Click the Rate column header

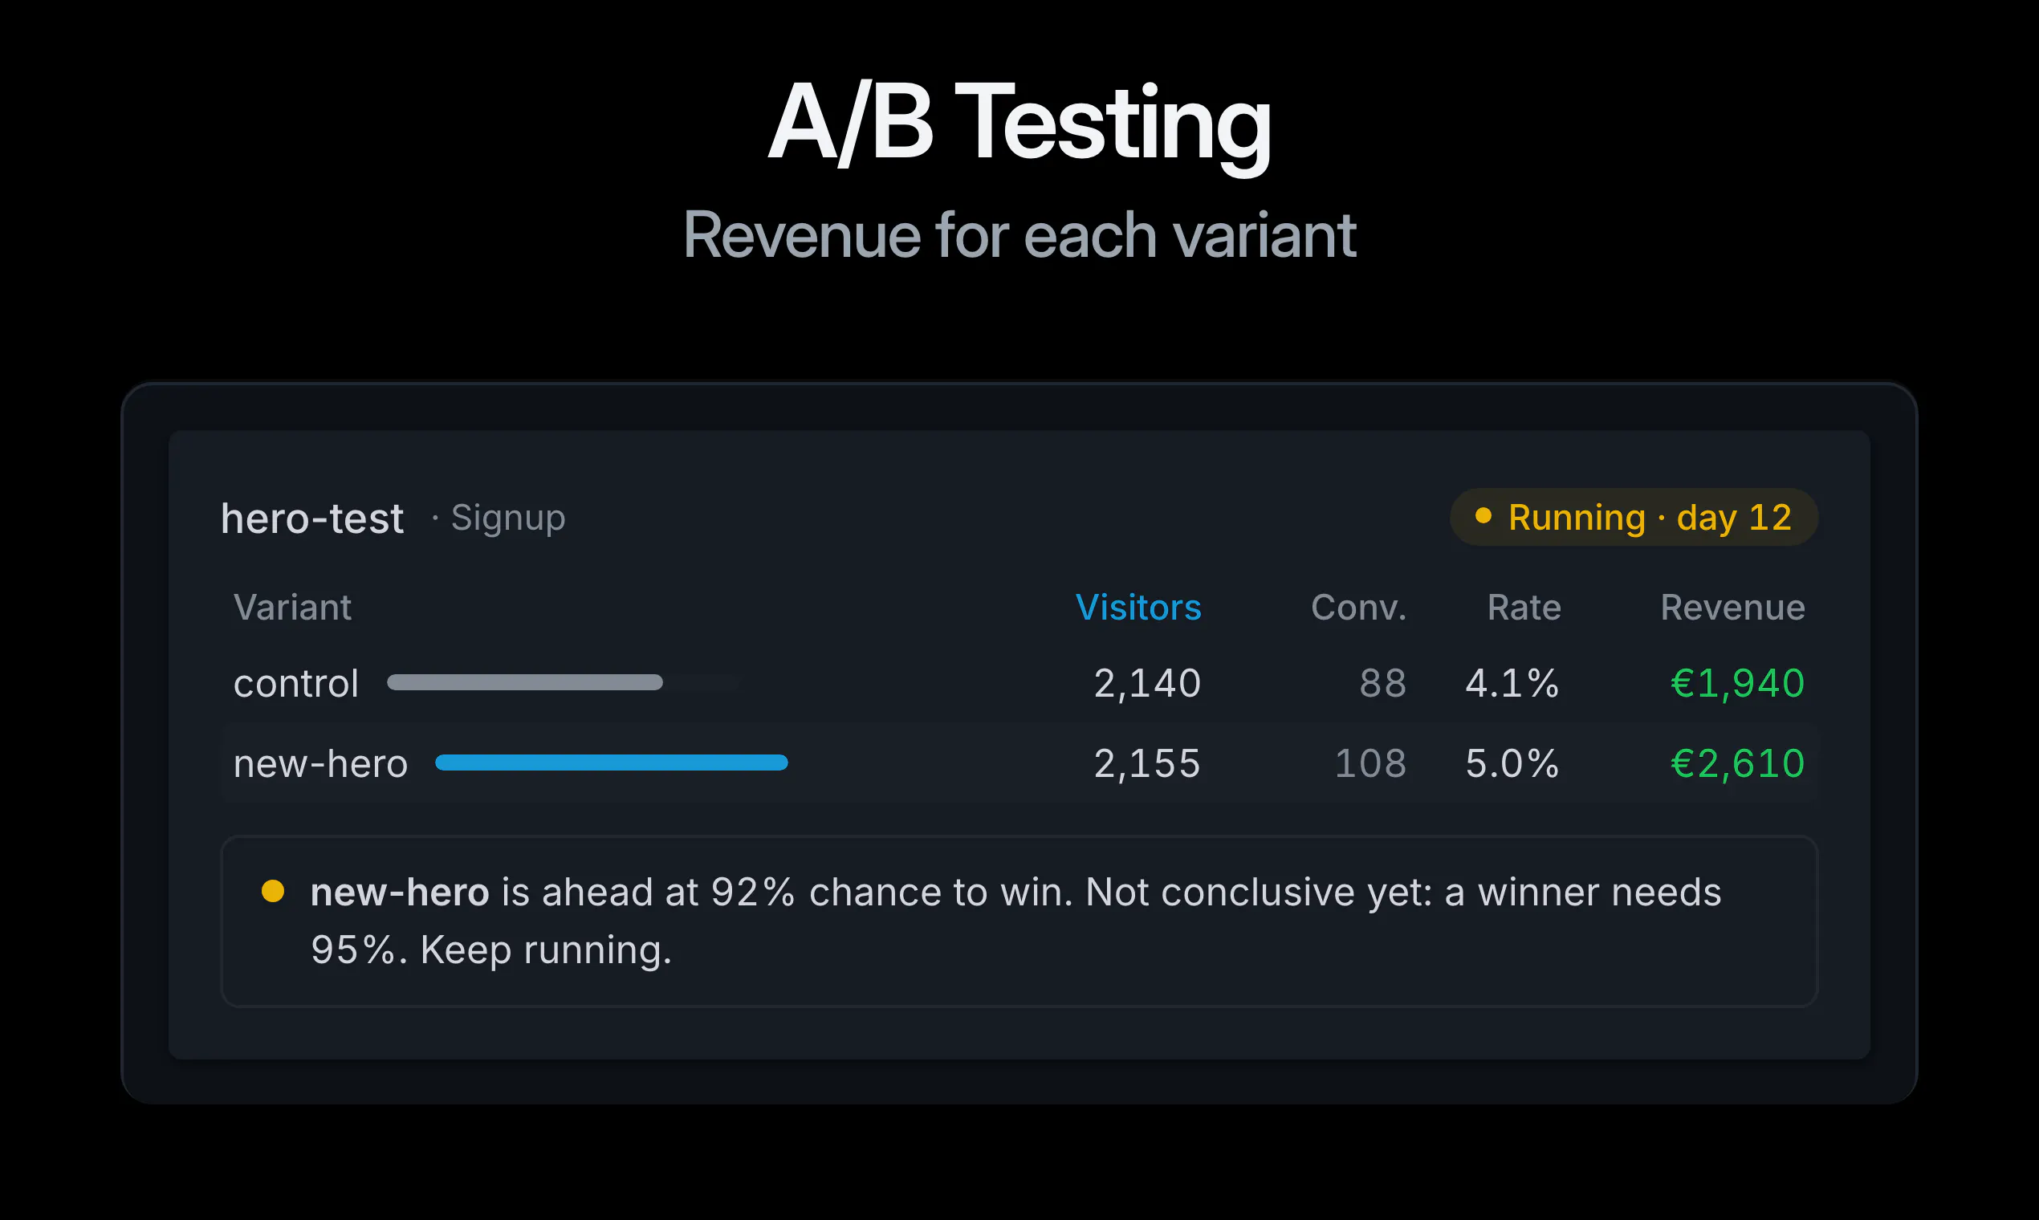click(x=1524, y=608)
